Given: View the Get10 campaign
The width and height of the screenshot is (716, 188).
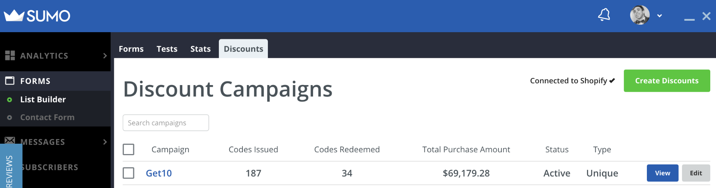Looking at the screenshot, I should [663, 173].
